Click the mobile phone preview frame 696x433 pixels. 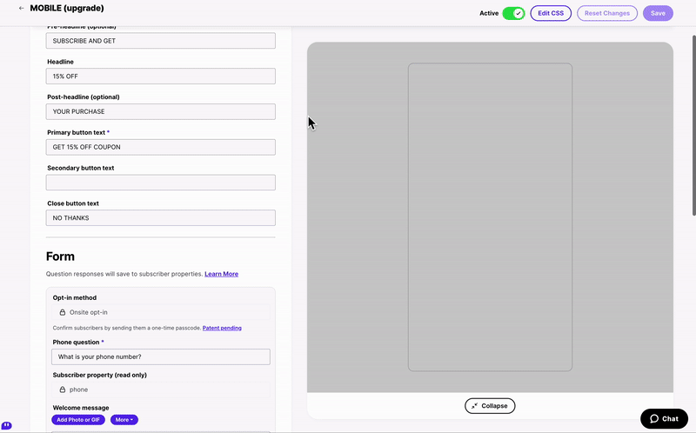pyautogui.click(x=490, y=217)
